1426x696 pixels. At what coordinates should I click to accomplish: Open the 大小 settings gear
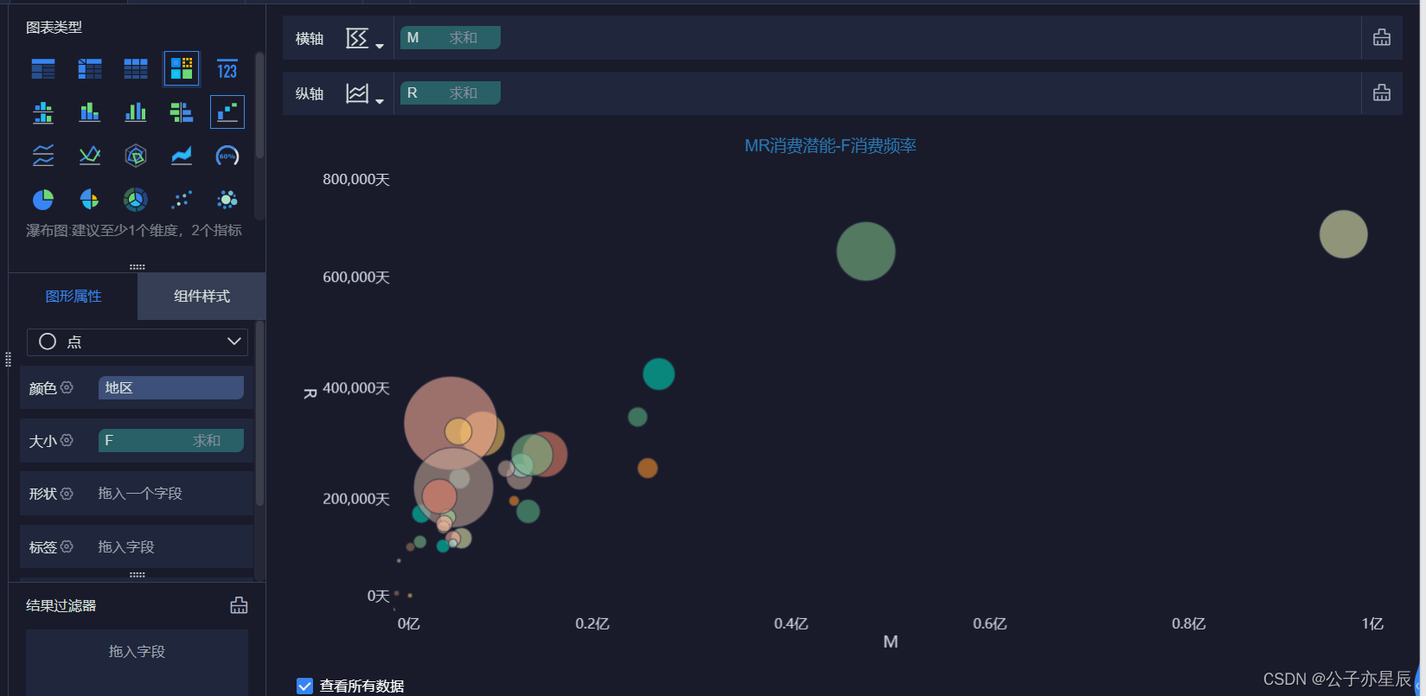[67, 441]
